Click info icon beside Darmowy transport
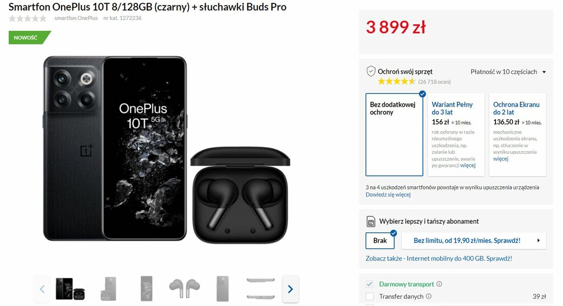 439,284
